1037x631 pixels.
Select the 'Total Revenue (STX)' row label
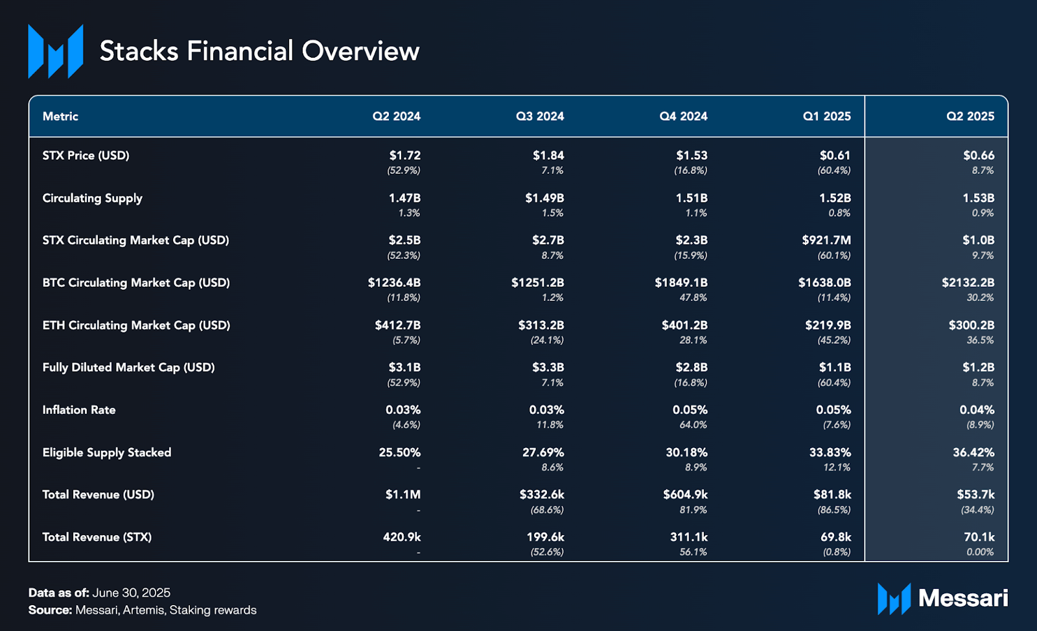tap(97, 537)
